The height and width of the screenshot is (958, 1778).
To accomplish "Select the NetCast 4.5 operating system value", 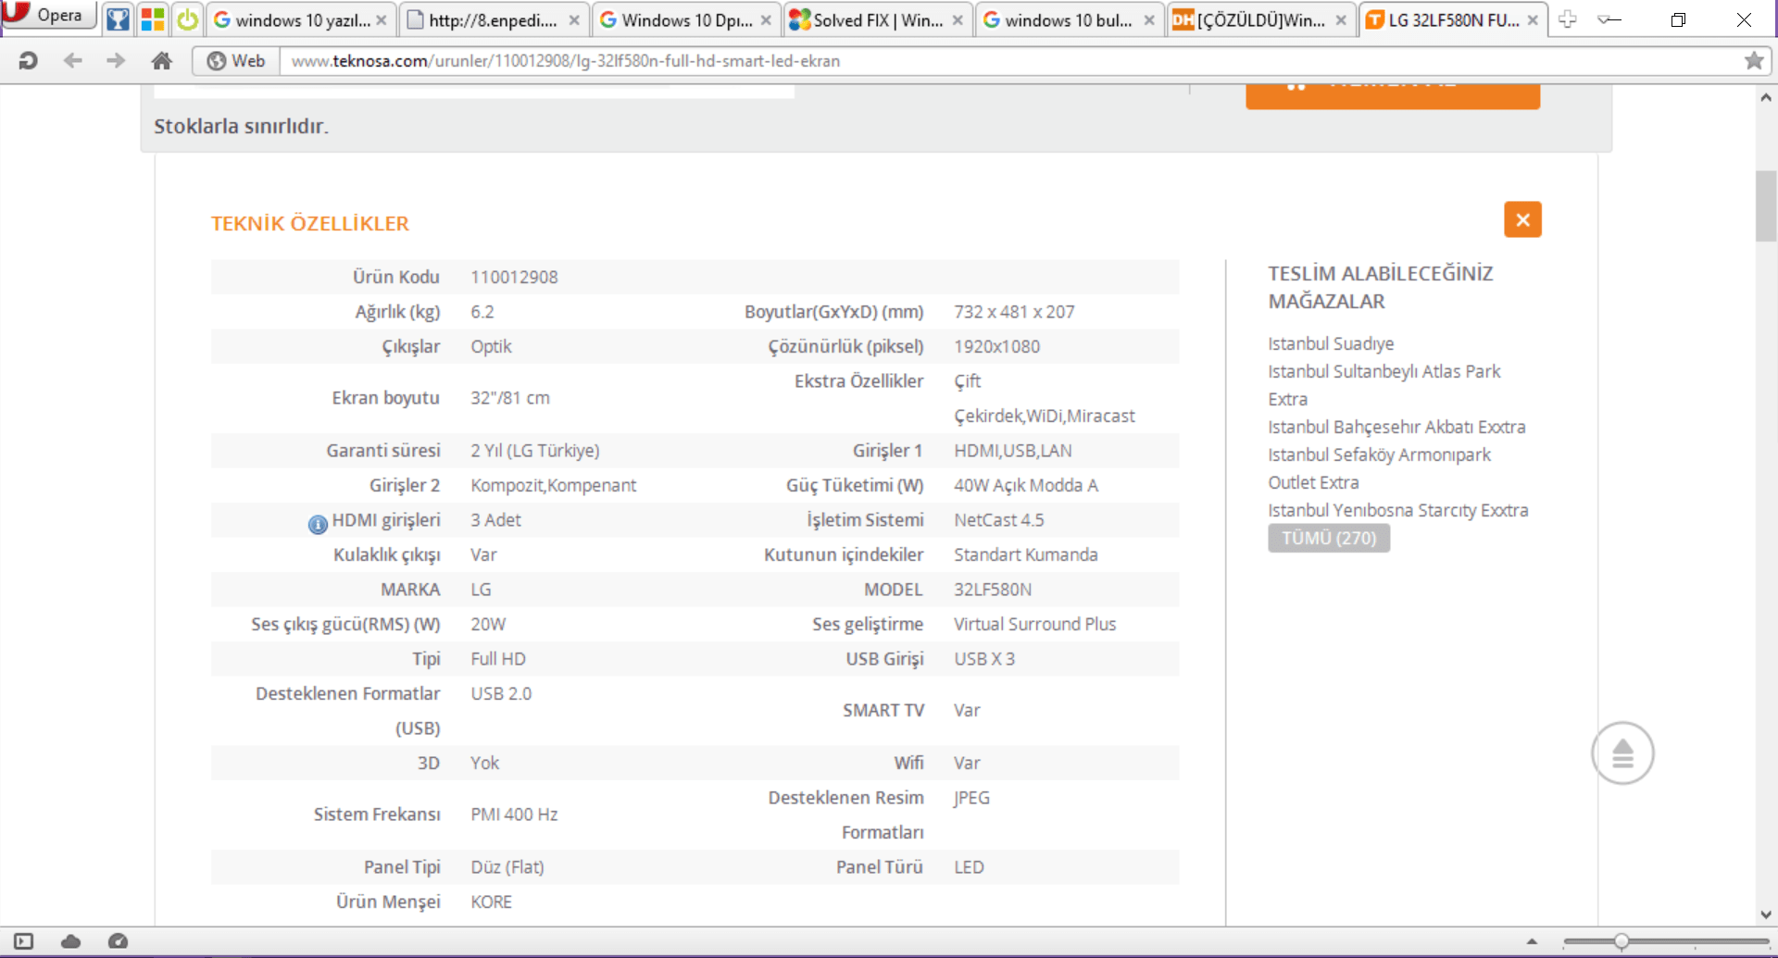I will (x=998, y=520).
